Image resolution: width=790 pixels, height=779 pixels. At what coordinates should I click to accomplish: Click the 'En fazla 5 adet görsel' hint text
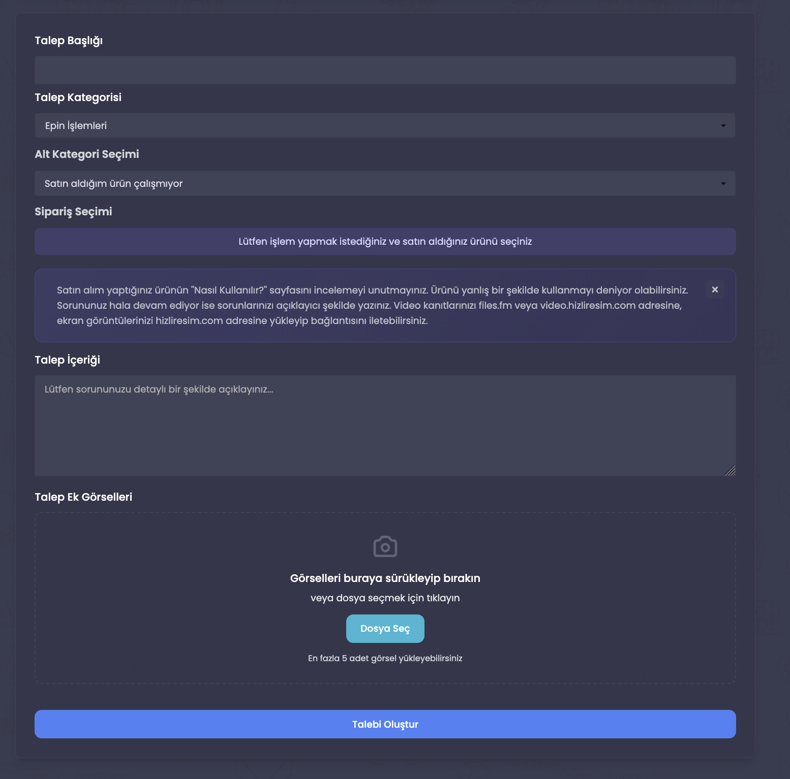(x=385, y=659)
